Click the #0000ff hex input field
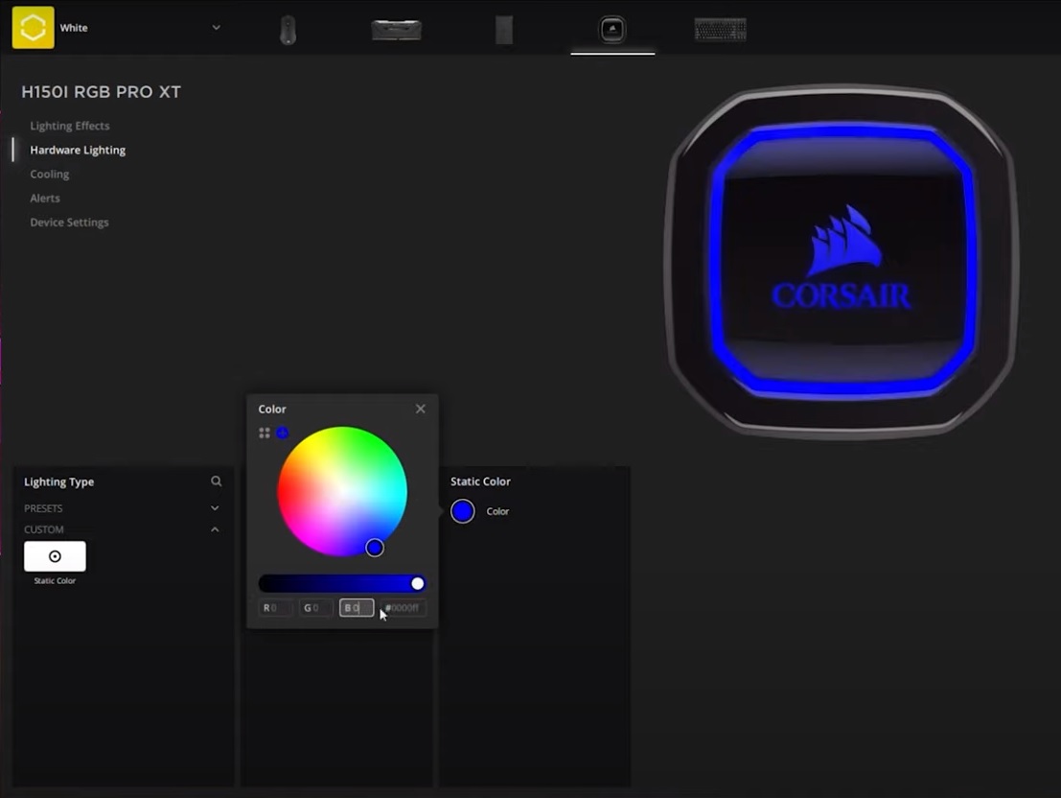 (402, 607)
